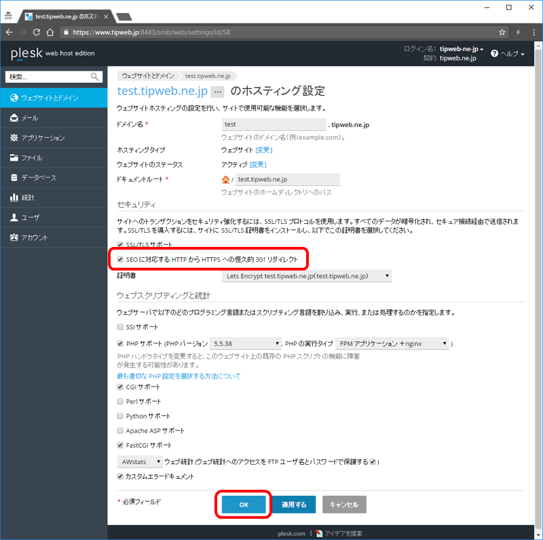This screenshot has width=543, height=540.
Task: Open ウェブサイトとドメイン in sidebar
Action: pyautogui.click(x=54, y=98)
